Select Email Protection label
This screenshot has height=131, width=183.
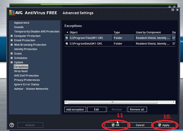(x=25, y=40)
